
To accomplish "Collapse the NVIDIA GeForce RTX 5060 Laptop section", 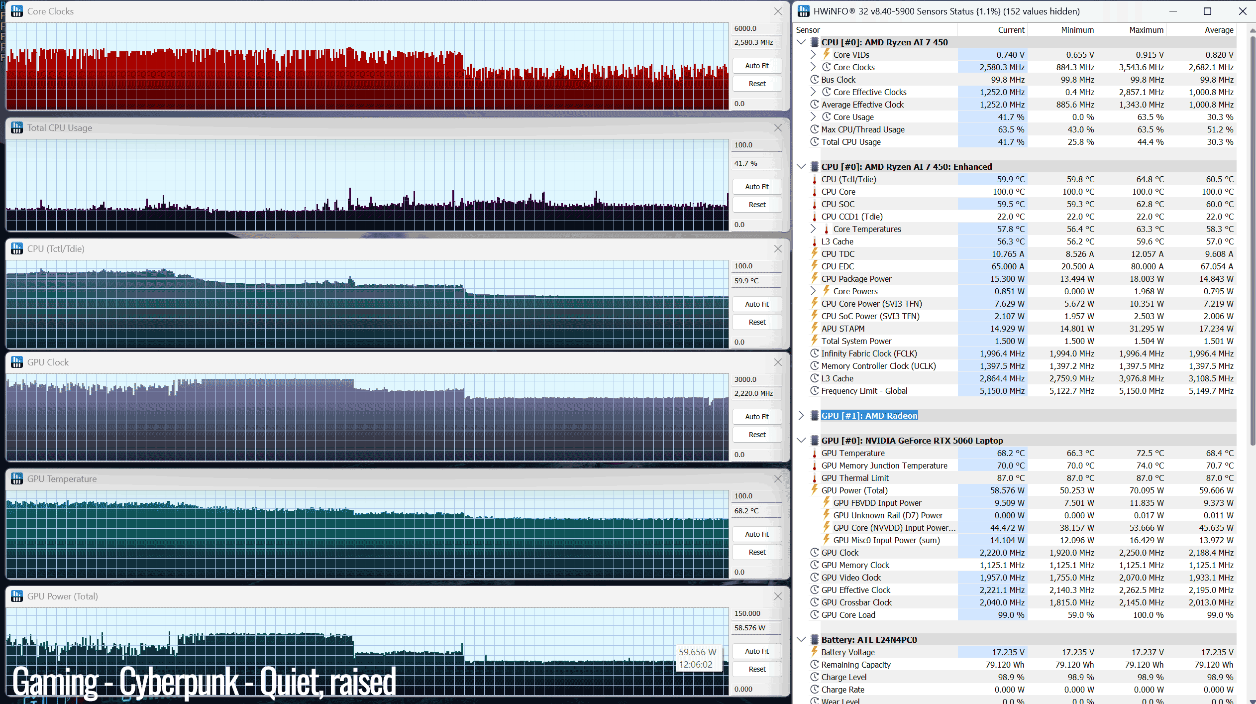I will coord(801,441).
